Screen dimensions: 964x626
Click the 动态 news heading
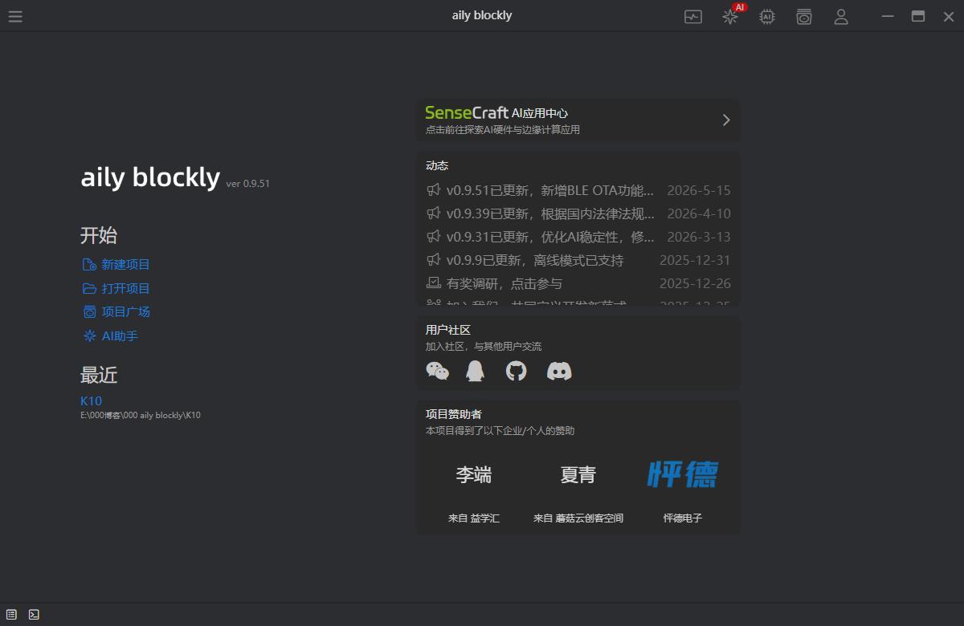(x=437, y=165)
